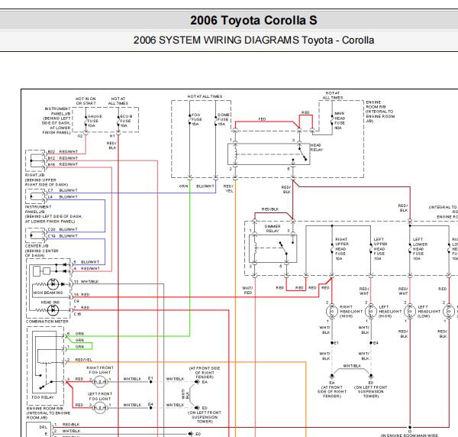Select the 14 RED wire label
Screen dimensions: 458x437
pyautogui.click(x=82, y=295)
